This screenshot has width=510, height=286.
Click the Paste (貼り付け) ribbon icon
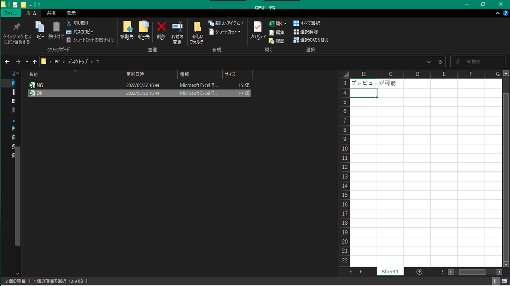[x=56, y=30]
